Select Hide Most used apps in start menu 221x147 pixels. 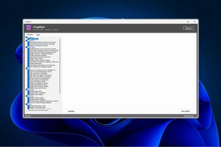(41, 75)
